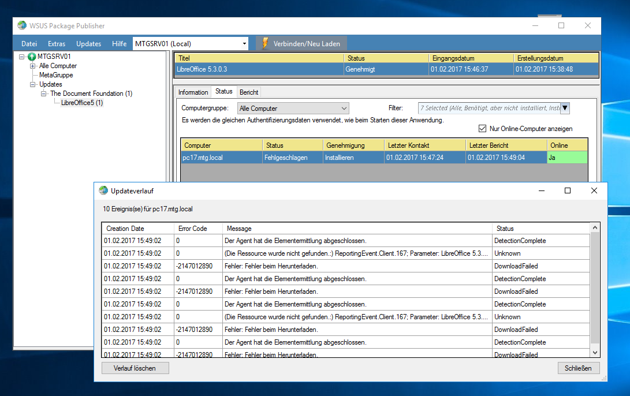
Task: Click the Fehlgeschlagen status cell
Action: point(293,158)
